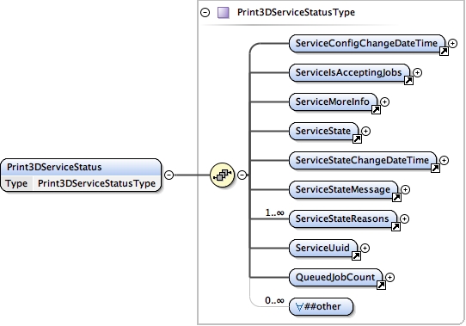Expand the ServiceStateMessage element
This screenshot has width=466, height=326.
pos(405,189)
